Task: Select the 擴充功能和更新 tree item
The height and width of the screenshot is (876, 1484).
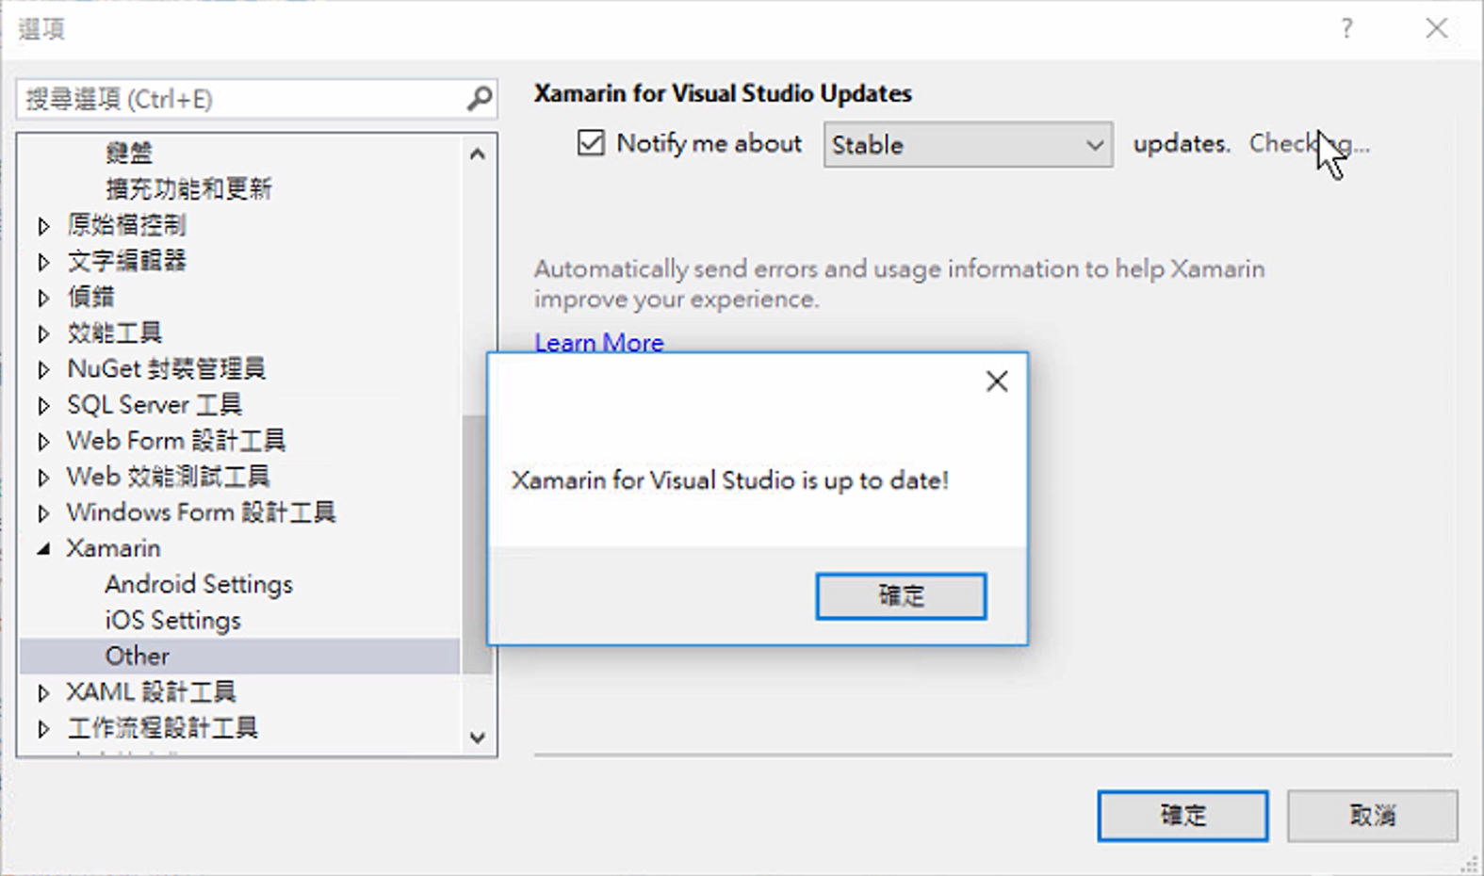Action: pos(188,188)
